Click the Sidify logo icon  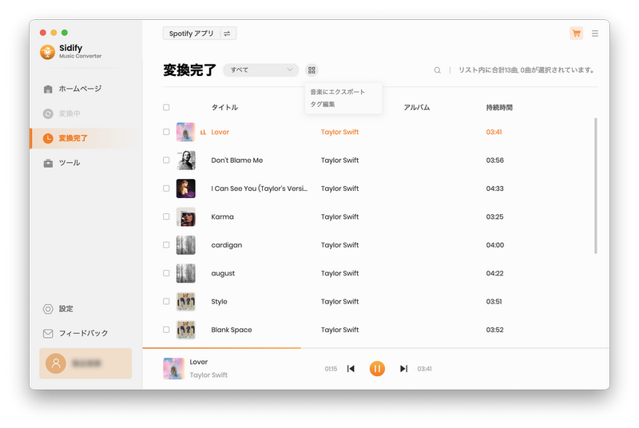(x=48, y=52)
